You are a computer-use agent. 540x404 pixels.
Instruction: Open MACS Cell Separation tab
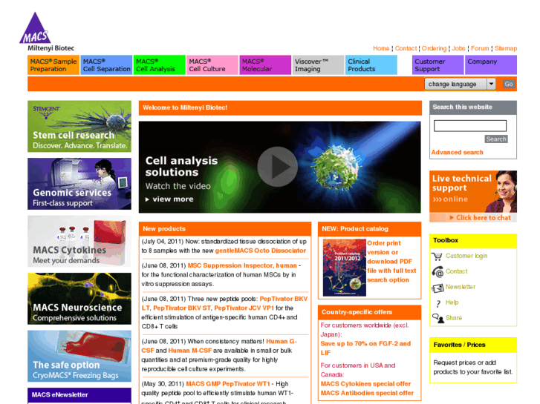pyautogui.click(x=106, y=65)
